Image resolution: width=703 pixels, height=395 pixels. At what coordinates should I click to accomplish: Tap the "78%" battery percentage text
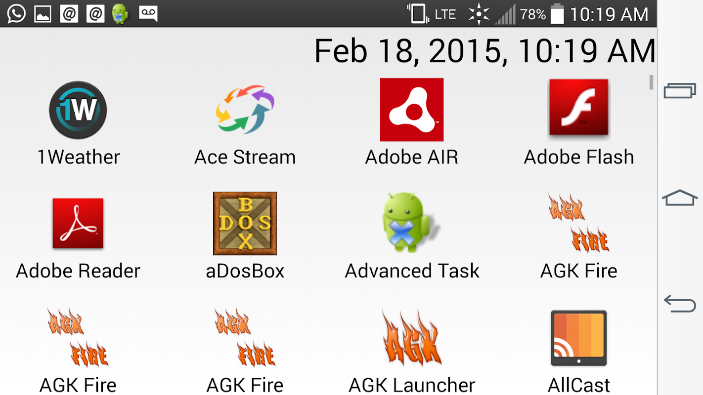pyautogui.click(x=533, y=14)
